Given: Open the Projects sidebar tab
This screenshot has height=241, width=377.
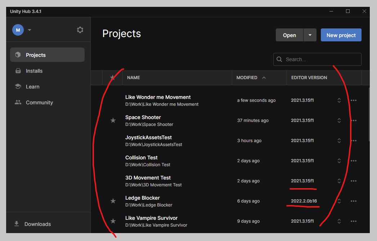Looking at the screenshot, I should coord(48,55).
